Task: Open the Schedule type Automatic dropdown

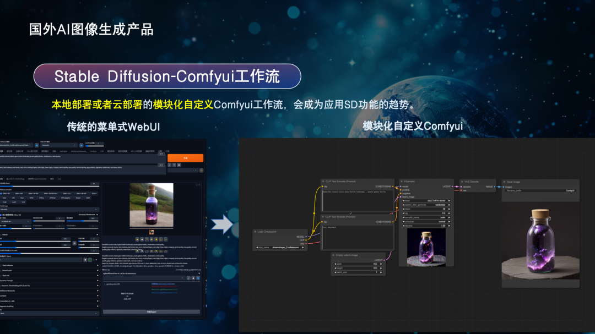Action: coord(50,209)
